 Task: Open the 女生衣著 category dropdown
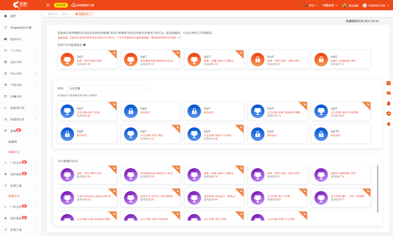point(107,88)
